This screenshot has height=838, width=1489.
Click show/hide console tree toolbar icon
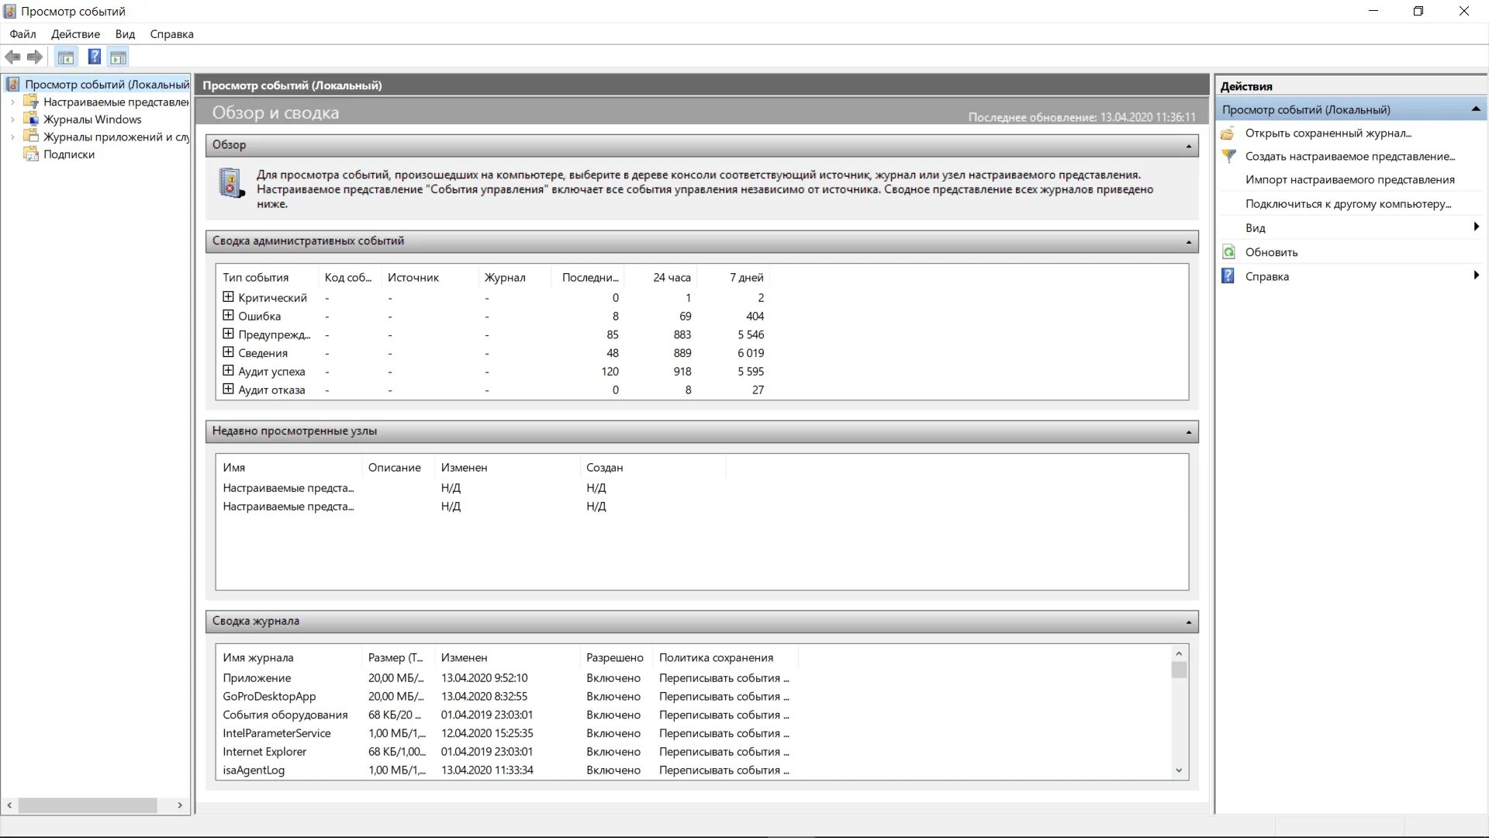(66, 57)
